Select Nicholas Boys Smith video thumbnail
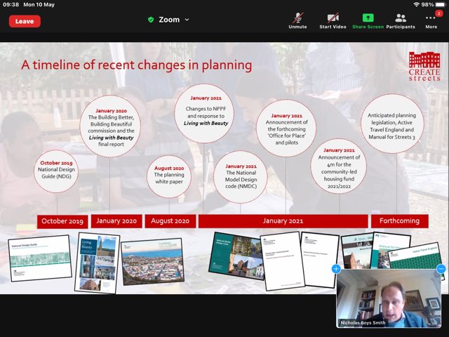This screenshot has width=449, height=337. tap(389, 298)
